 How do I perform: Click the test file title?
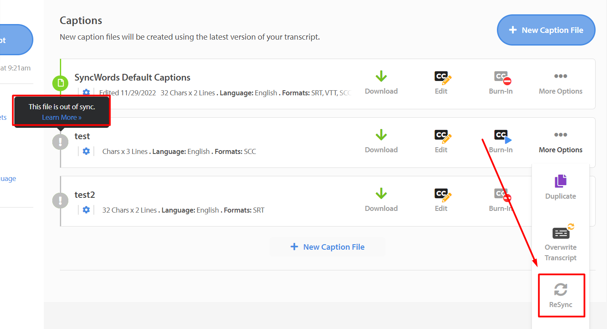click(82, 136)
